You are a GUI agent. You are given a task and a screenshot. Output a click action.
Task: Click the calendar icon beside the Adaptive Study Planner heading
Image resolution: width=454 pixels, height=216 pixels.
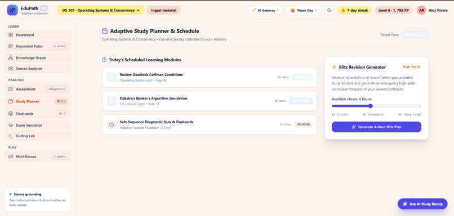[105, 31]
